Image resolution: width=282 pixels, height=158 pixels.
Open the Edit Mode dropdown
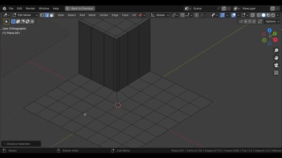pyautogui.click(x=25, y=15)
